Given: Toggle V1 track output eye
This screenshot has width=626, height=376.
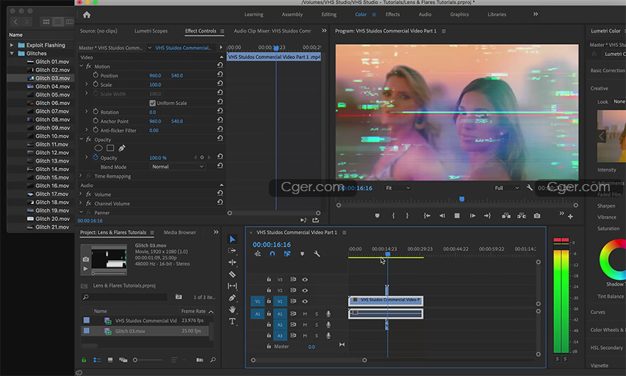Looking at the screenshot, I should (304, 301).
